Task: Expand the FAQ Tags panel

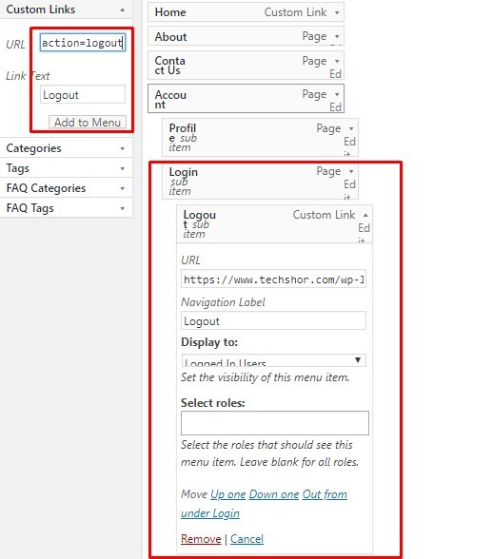Action: click(123, 208)
